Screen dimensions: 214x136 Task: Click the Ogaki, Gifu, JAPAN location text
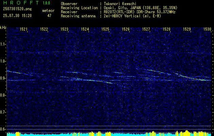[141, 8]
